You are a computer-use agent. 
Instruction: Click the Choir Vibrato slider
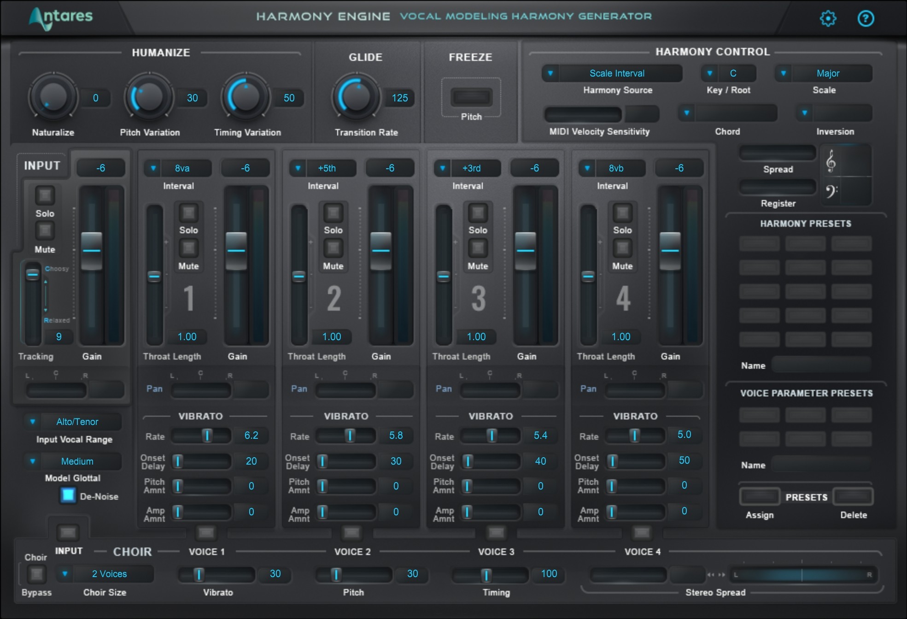point(217,574)
